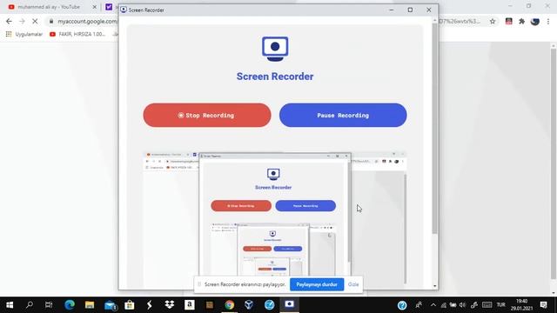557x313 pixels.
Task: Open Dropbox from taskbar
Action: tap(170, 305)
